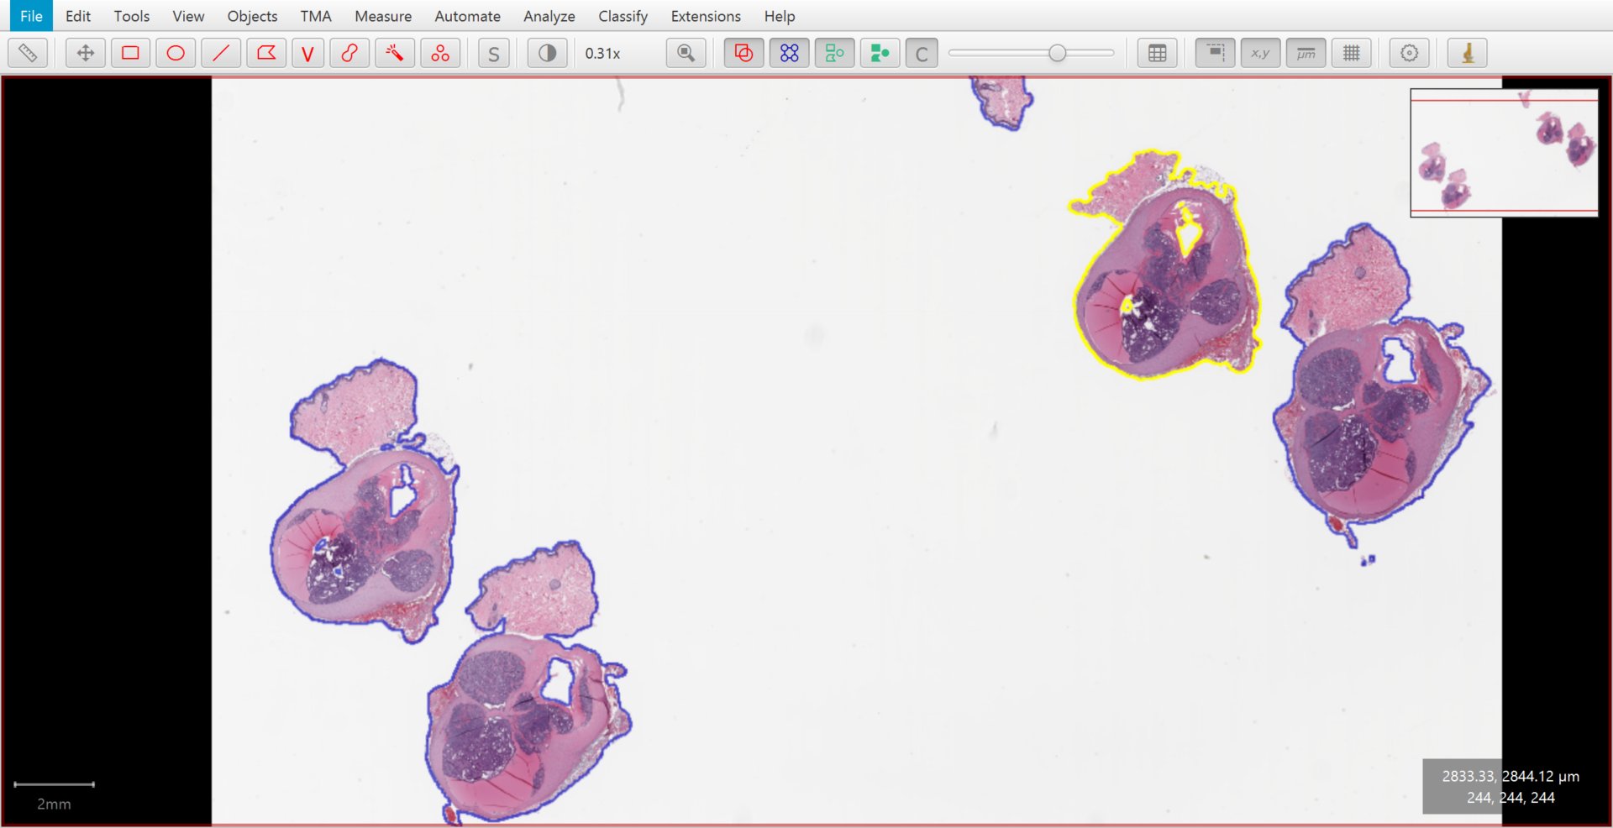The image size is (1613, 828).
Task: Select the Brush tool
Action: pos(349,53)
